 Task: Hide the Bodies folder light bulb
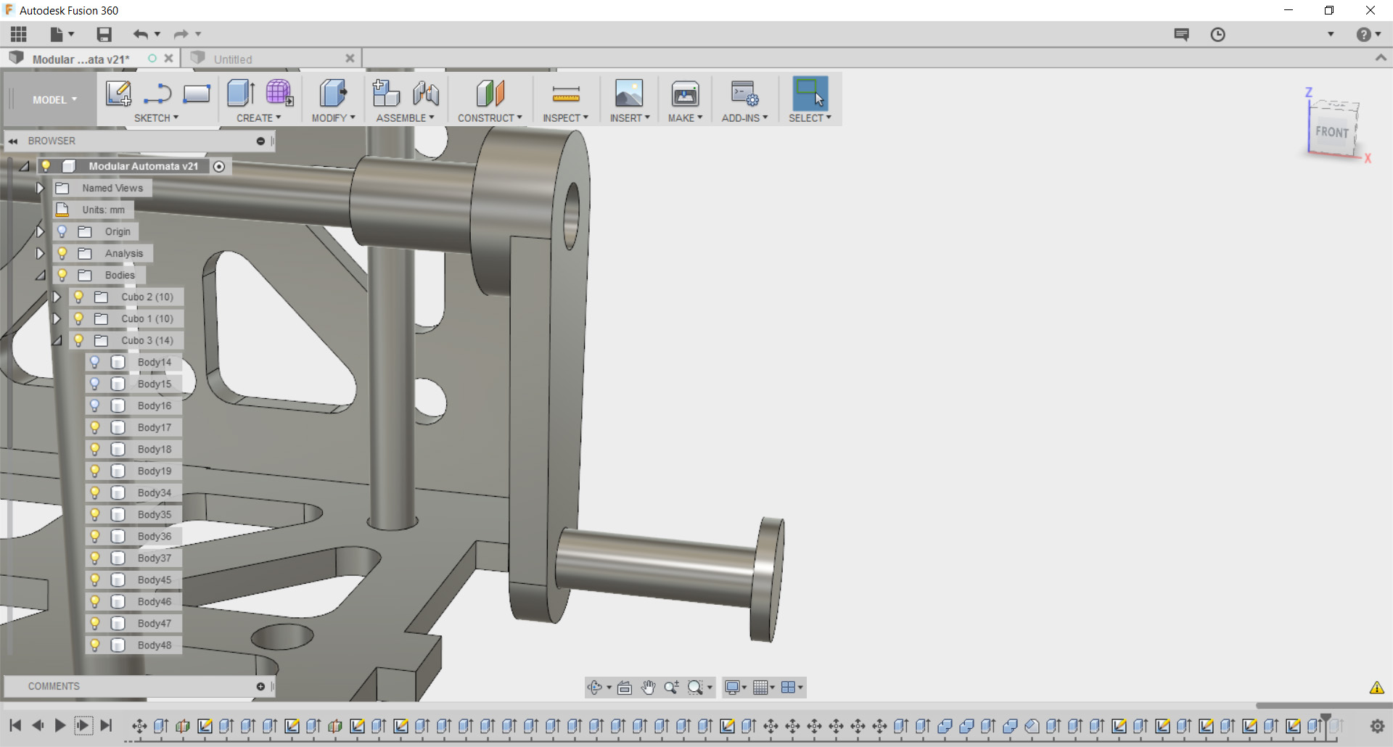(62, 275)
